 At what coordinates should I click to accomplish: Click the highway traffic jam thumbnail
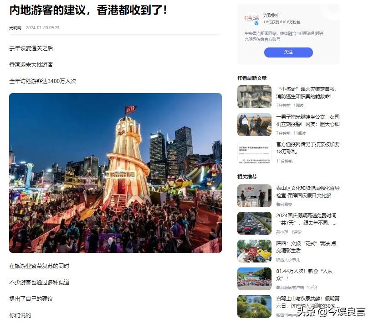point(254,223)
